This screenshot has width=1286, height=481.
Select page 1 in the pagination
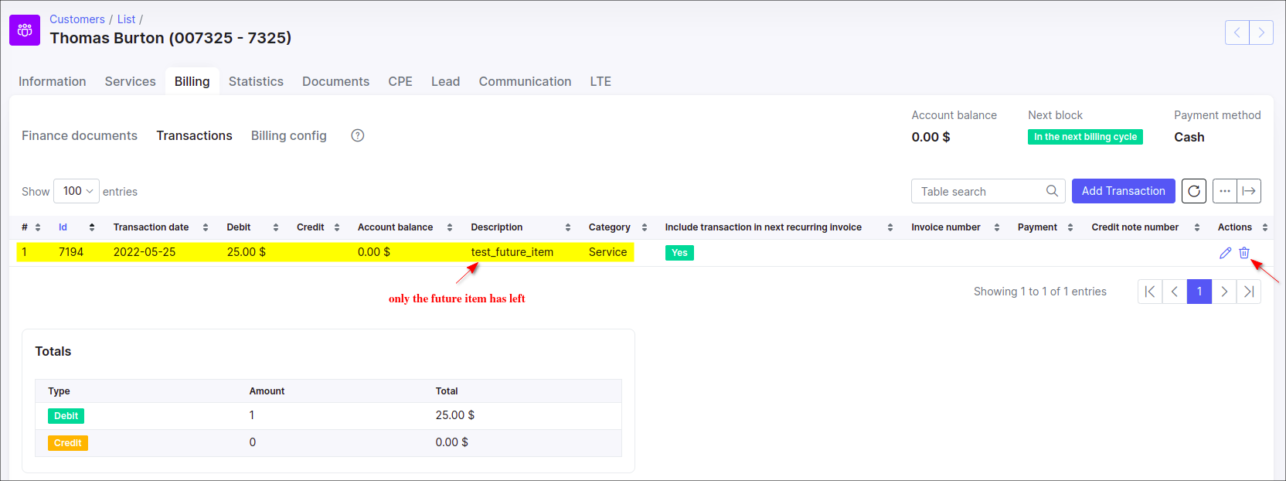[x=1199, y=292]
